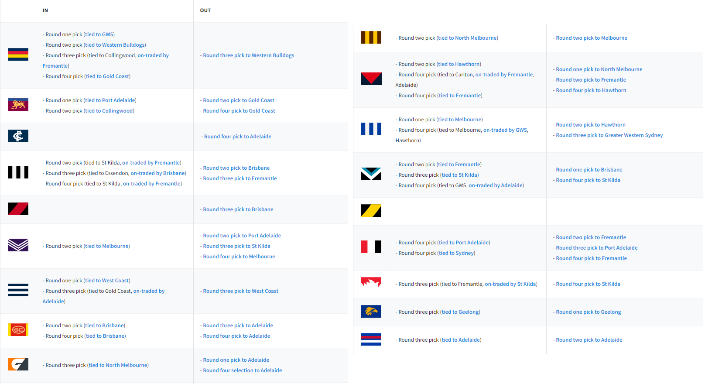Open 'Round four pick to Fremantle' link
705x384 pixels.
pos(592,258)
